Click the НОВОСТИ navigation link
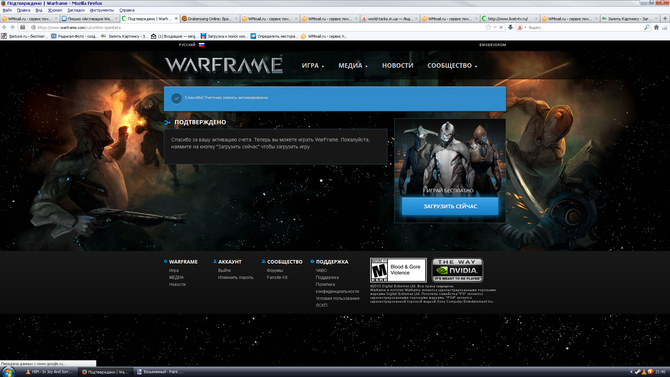 397,66
